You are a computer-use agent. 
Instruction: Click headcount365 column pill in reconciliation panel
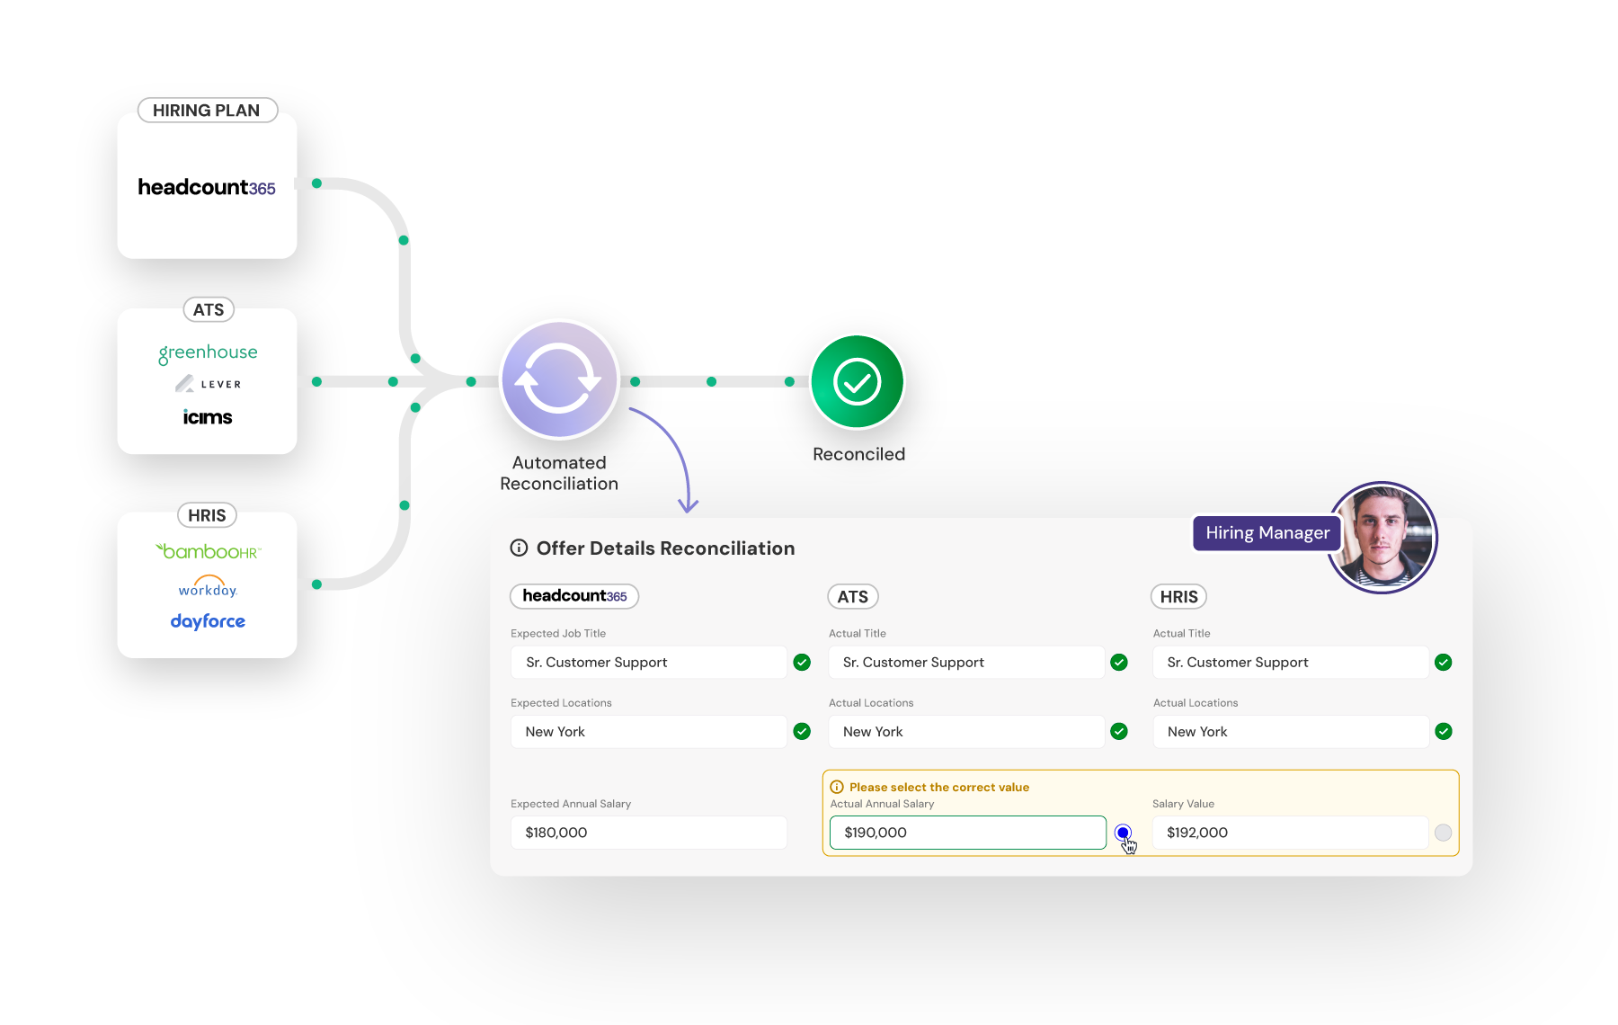coord(574,596)
